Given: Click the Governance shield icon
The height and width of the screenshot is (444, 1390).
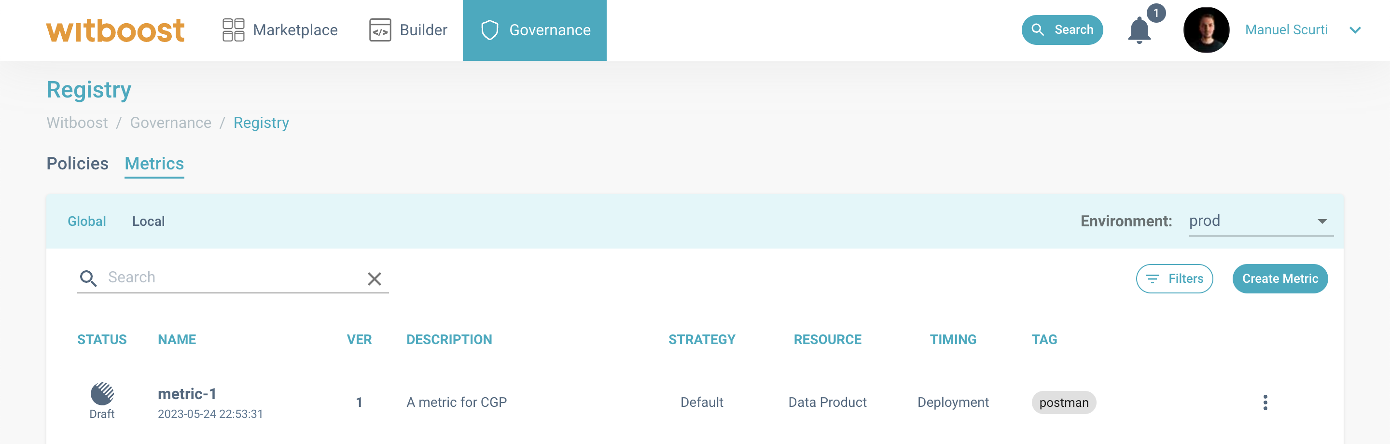Looking at the screenshot, I should click(489, 30).
